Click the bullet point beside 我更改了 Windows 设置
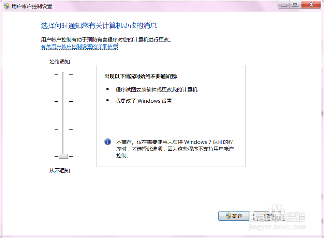The width and height of the screenshot is (324, 238). [x=108, y=101]
